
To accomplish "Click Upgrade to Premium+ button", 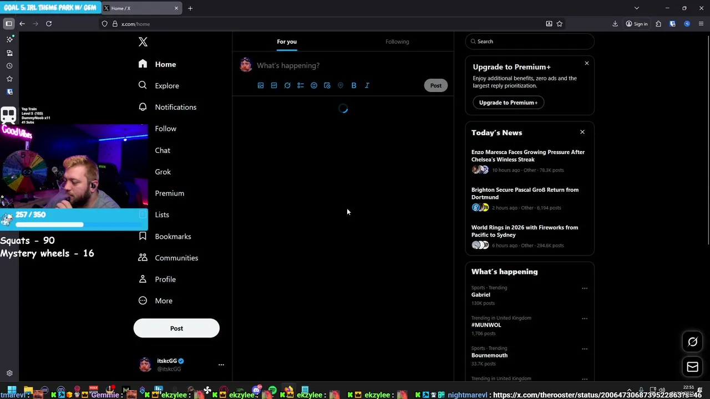I will point(508,103).
